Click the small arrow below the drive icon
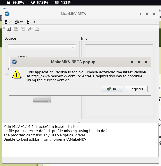Screen dimensions: 161x166 tap(60, 115)
